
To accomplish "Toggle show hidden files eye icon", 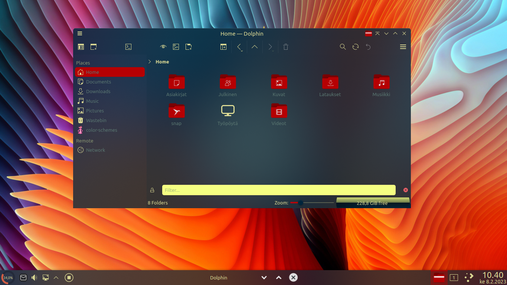I will (x=163, y=47).
